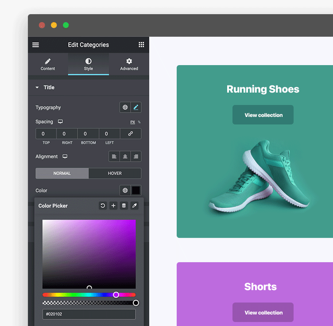Viewport: 333px width, 326px height.
Task: Click the Color global globe icon
Action: coord(125,190)
